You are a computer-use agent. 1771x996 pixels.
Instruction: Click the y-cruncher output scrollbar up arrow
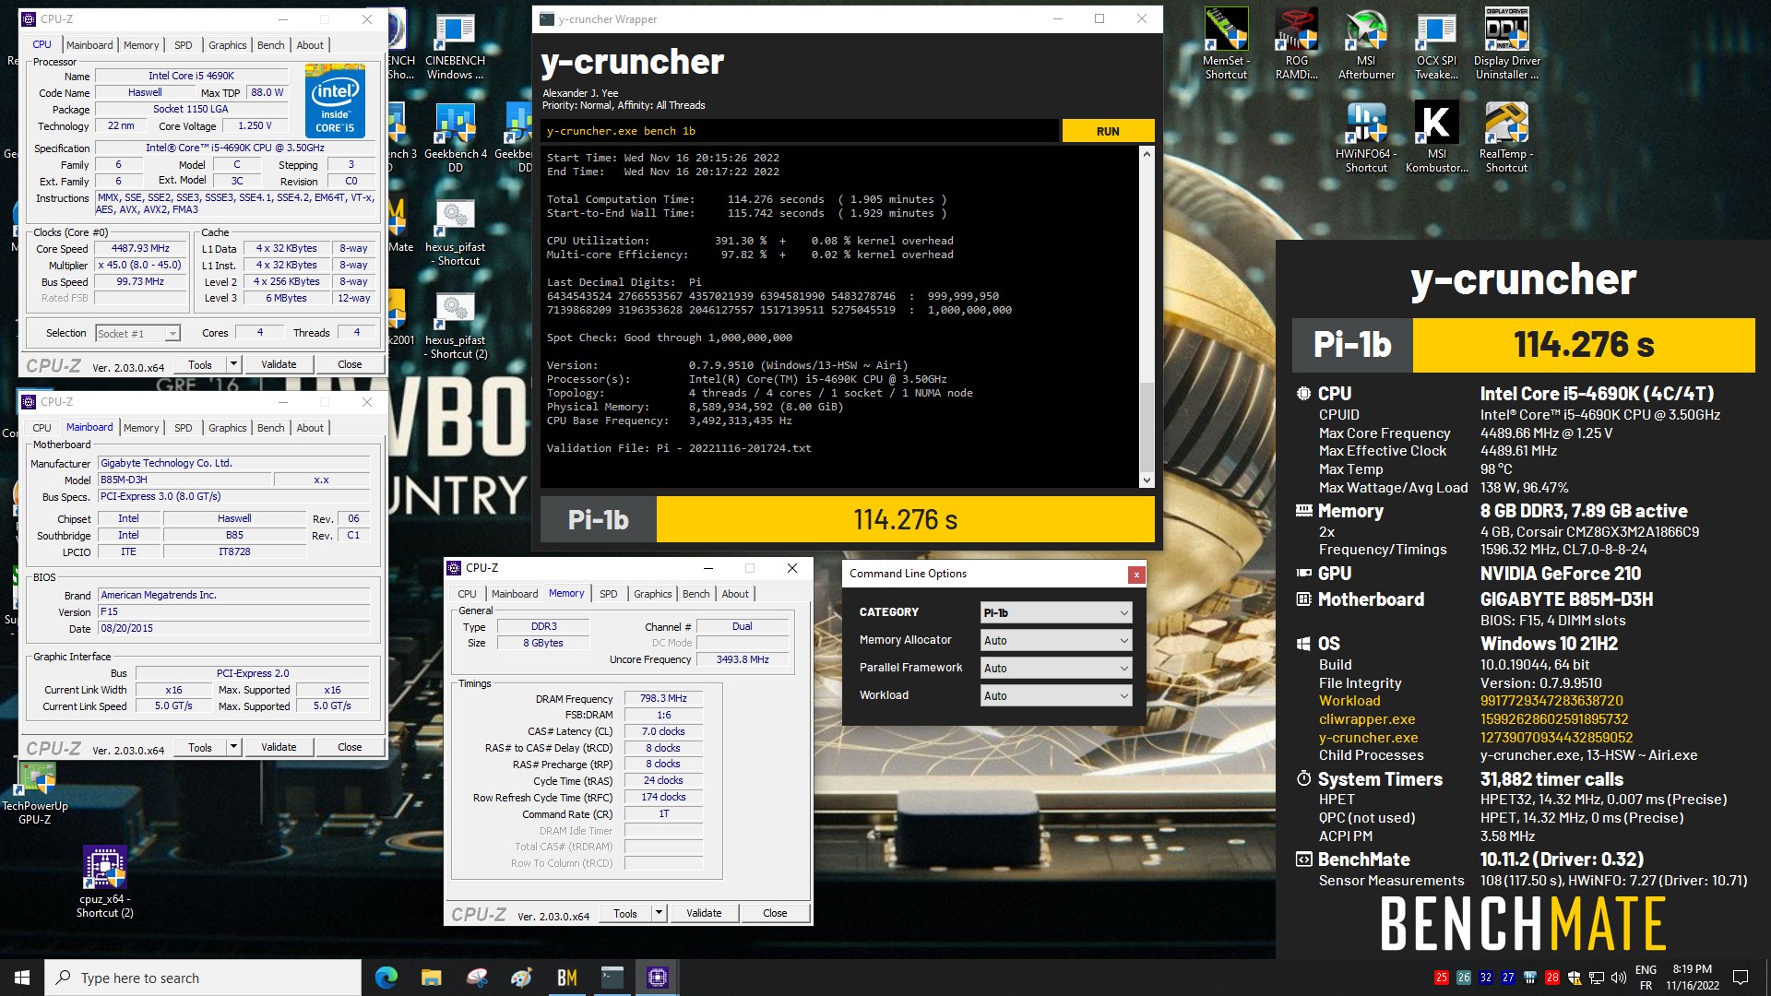[x=1147, y=154]
